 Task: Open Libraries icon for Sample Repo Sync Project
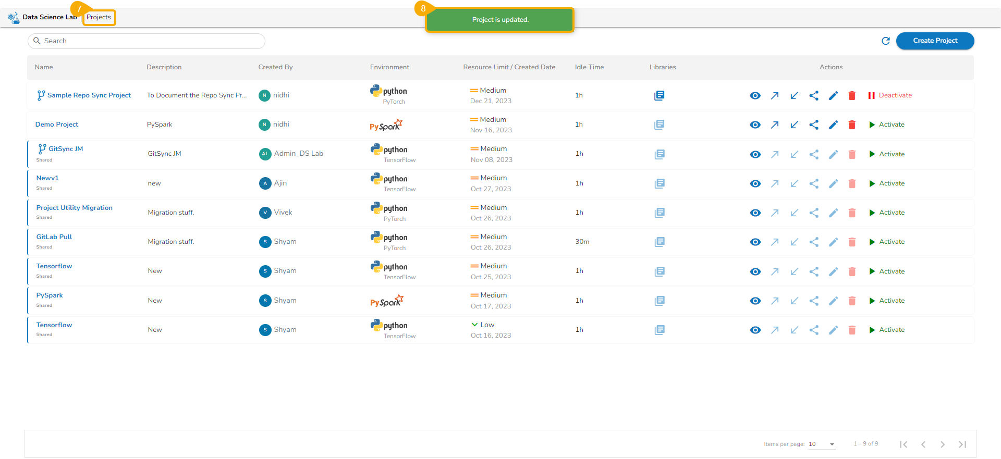pyautogui.click(x=659, y=95)
